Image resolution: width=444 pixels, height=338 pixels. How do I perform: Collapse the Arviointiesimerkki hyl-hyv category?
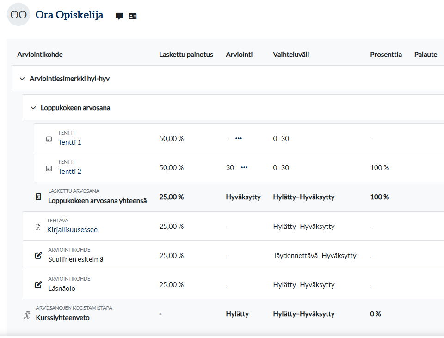pos(22,79)
